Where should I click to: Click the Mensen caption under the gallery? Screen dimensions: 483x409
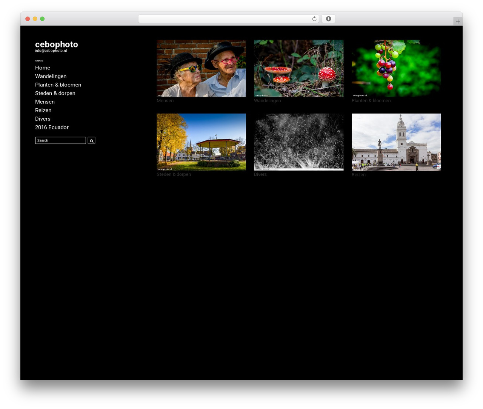(x=165, y=101)
